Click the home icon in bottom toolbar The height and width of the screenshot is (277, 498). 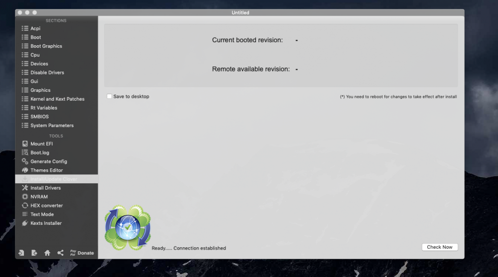[x=47, y=253]
